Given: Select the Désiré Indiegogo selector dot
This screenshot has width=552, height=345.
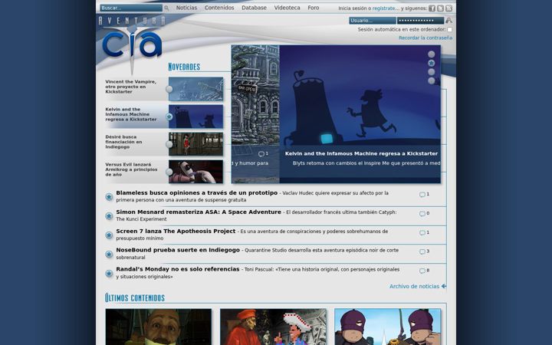Looking at the screenshot, I should click(169, 144).
